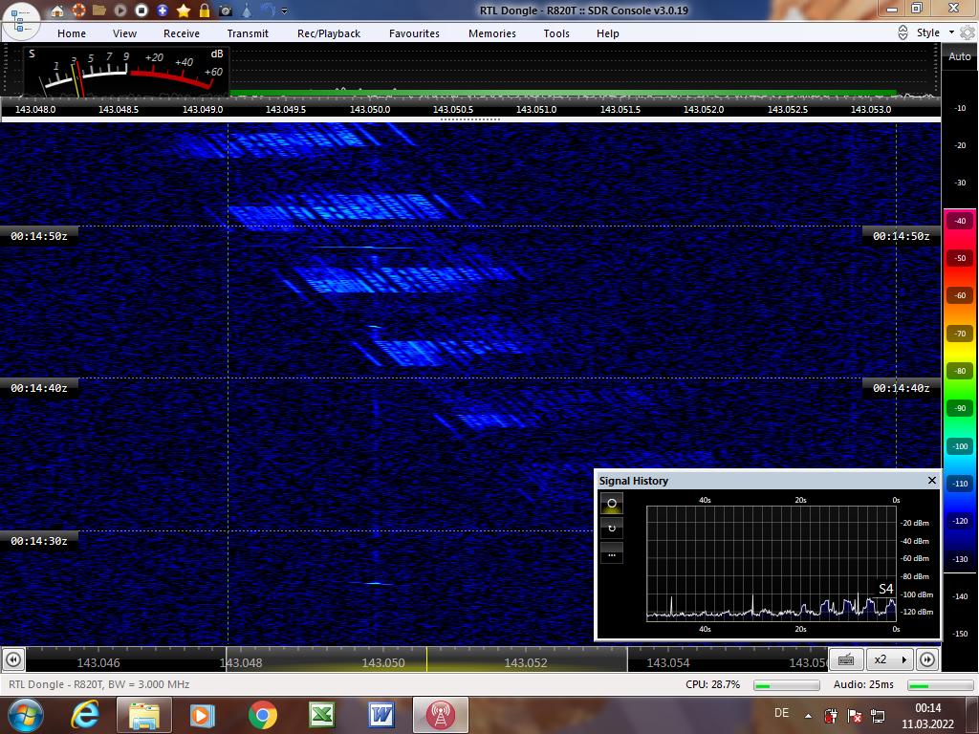
Task: Open the Help ribbon tab
Action: pyautogui.click(x=607, y=33)
